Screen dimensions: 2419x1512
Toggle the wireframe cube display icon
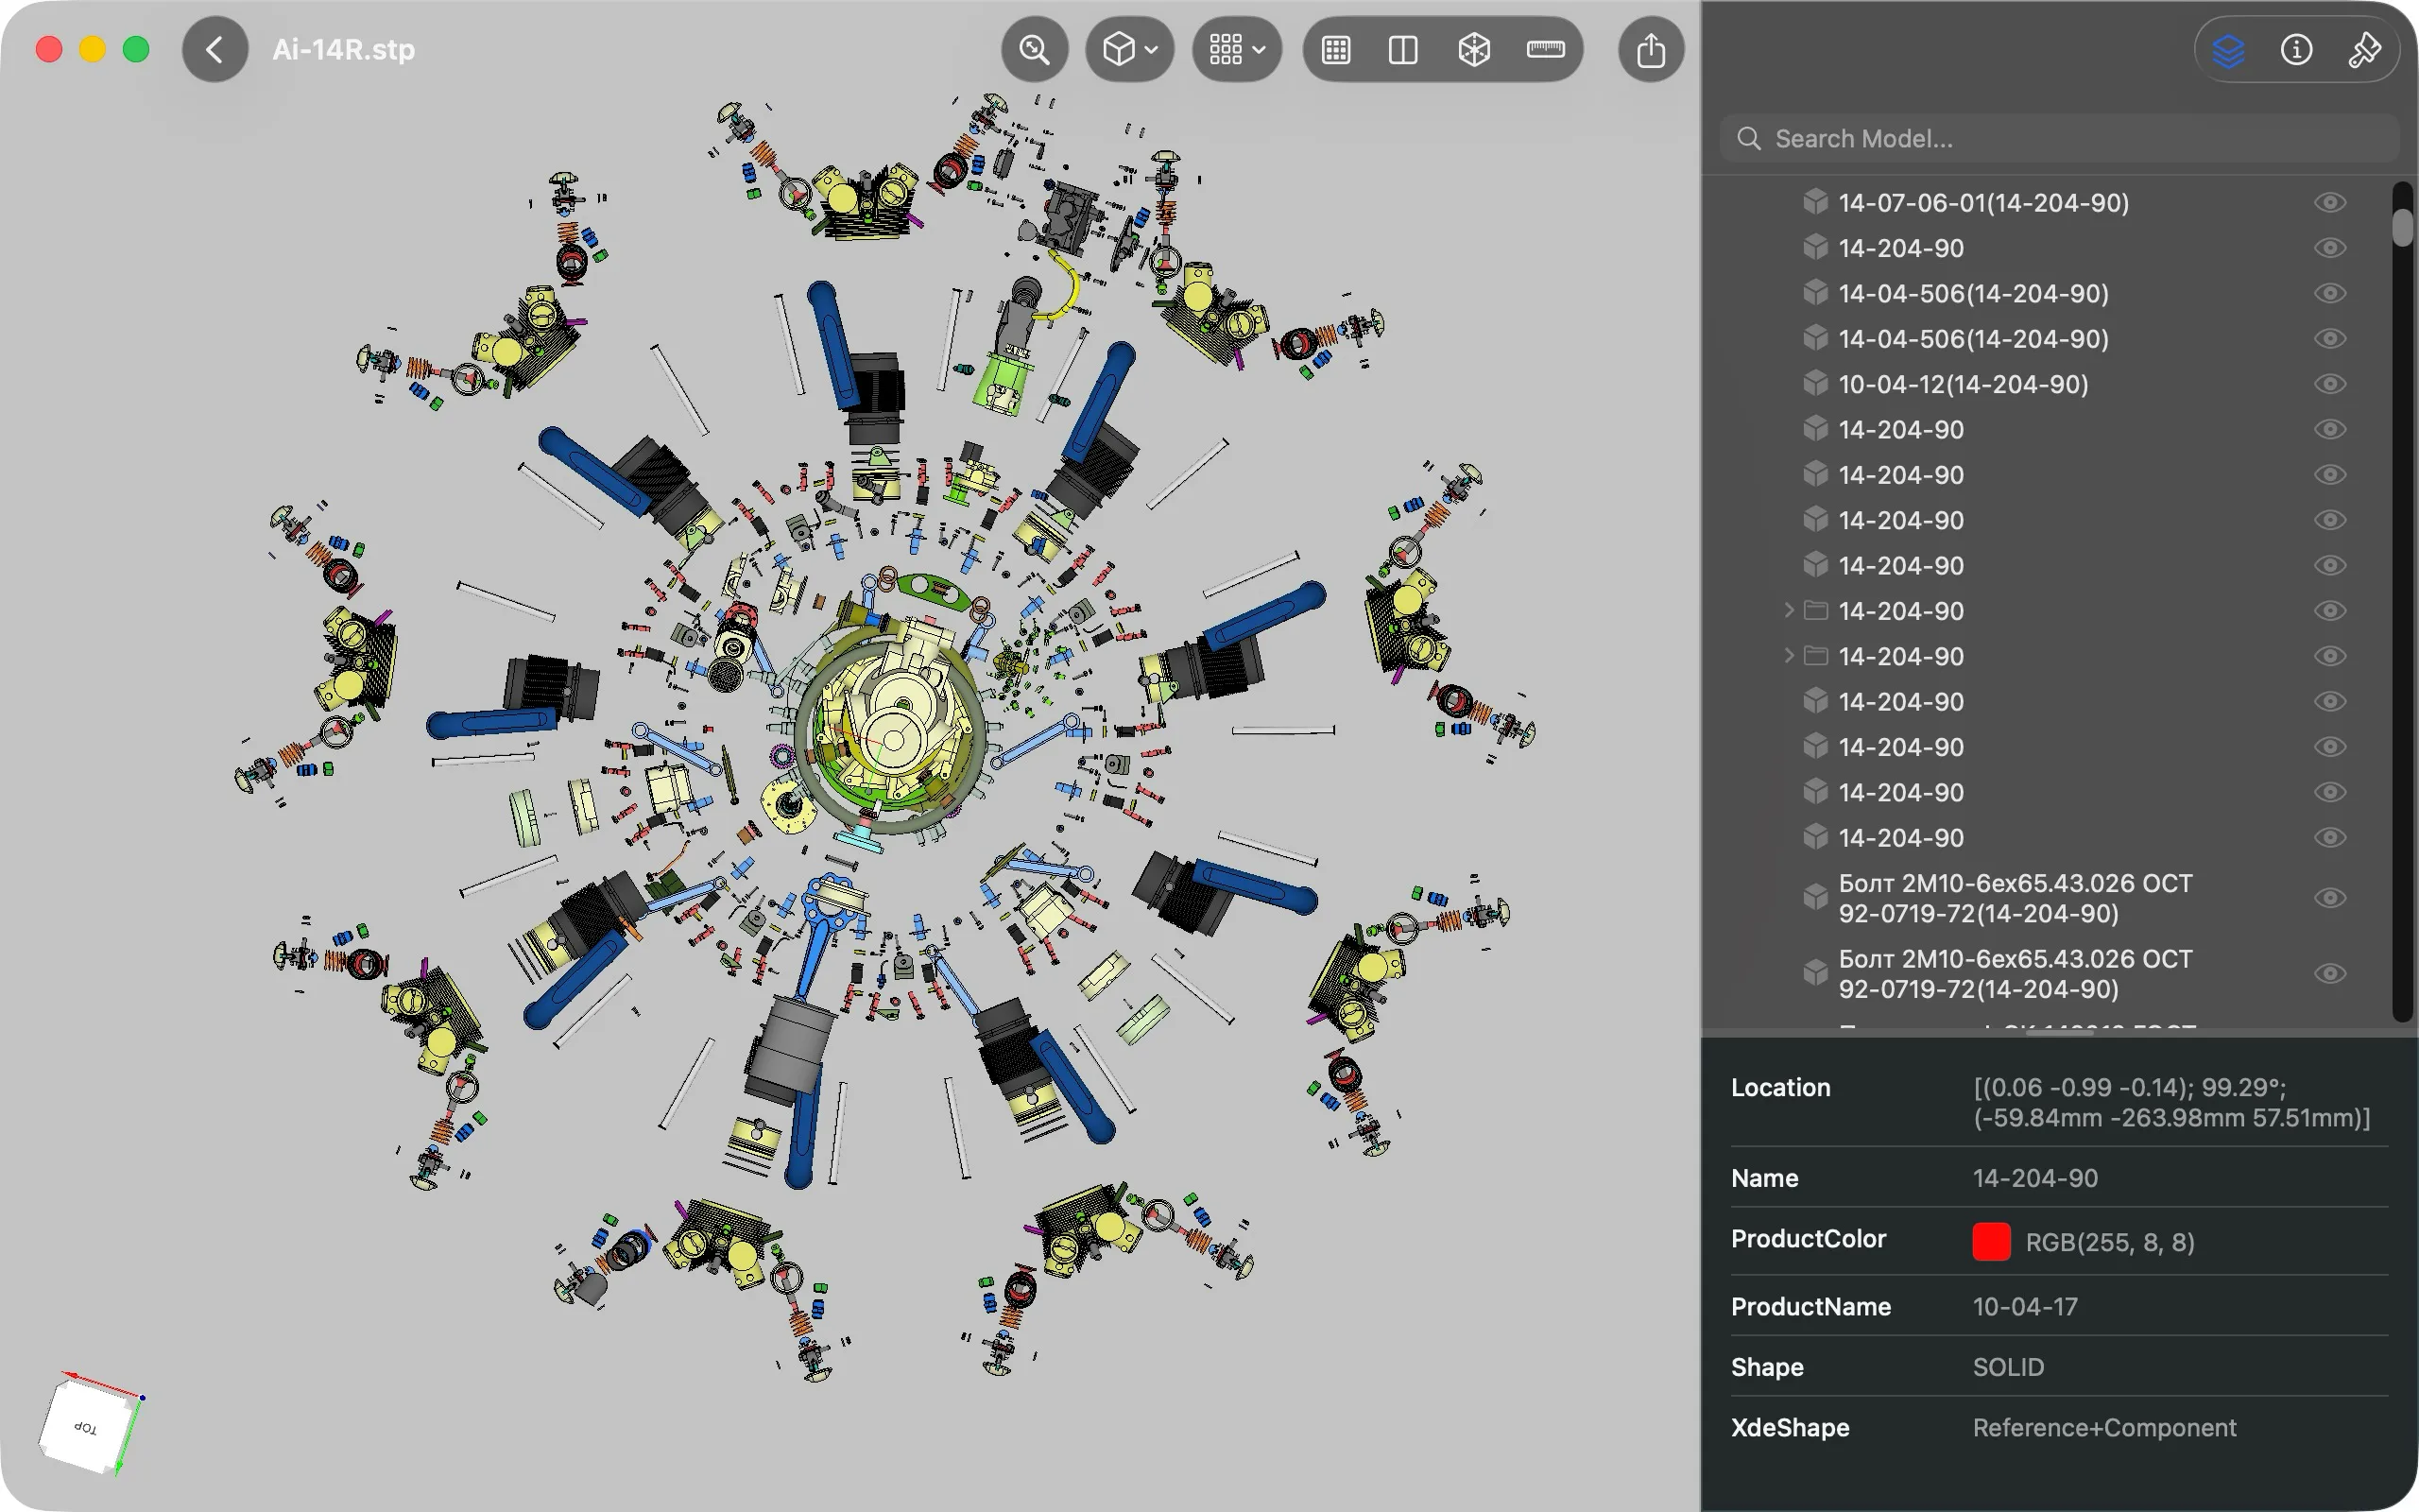click(x=1474, y=49)
